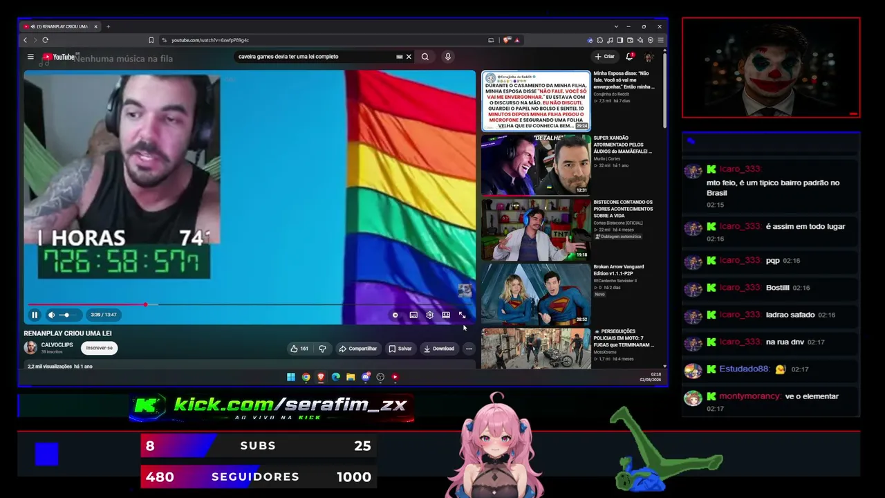Toggle the autoplay switch in the player
The image size is (885, 498).
[x=395, y=315]
